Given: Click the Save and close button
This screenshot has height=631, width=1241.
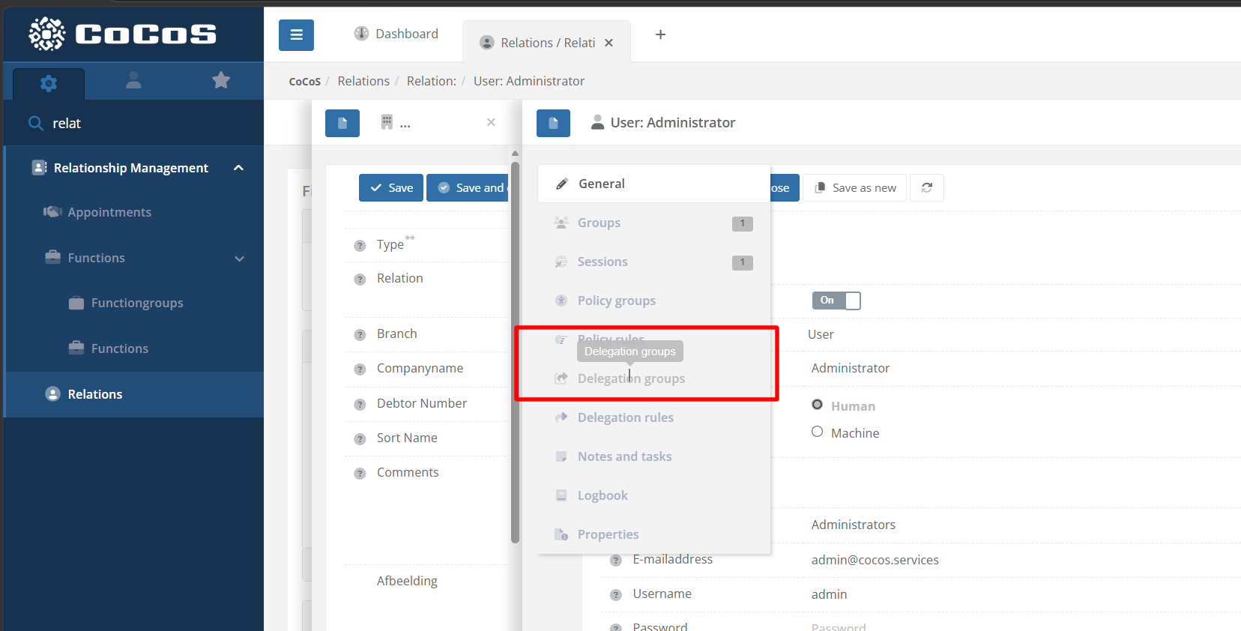Looking at the screenshot, I should pos(468,188).
